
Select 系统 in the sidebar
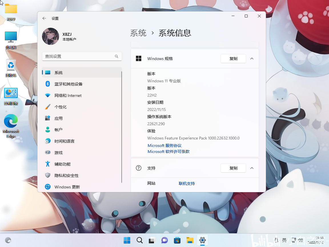click(x=82, y=72)
